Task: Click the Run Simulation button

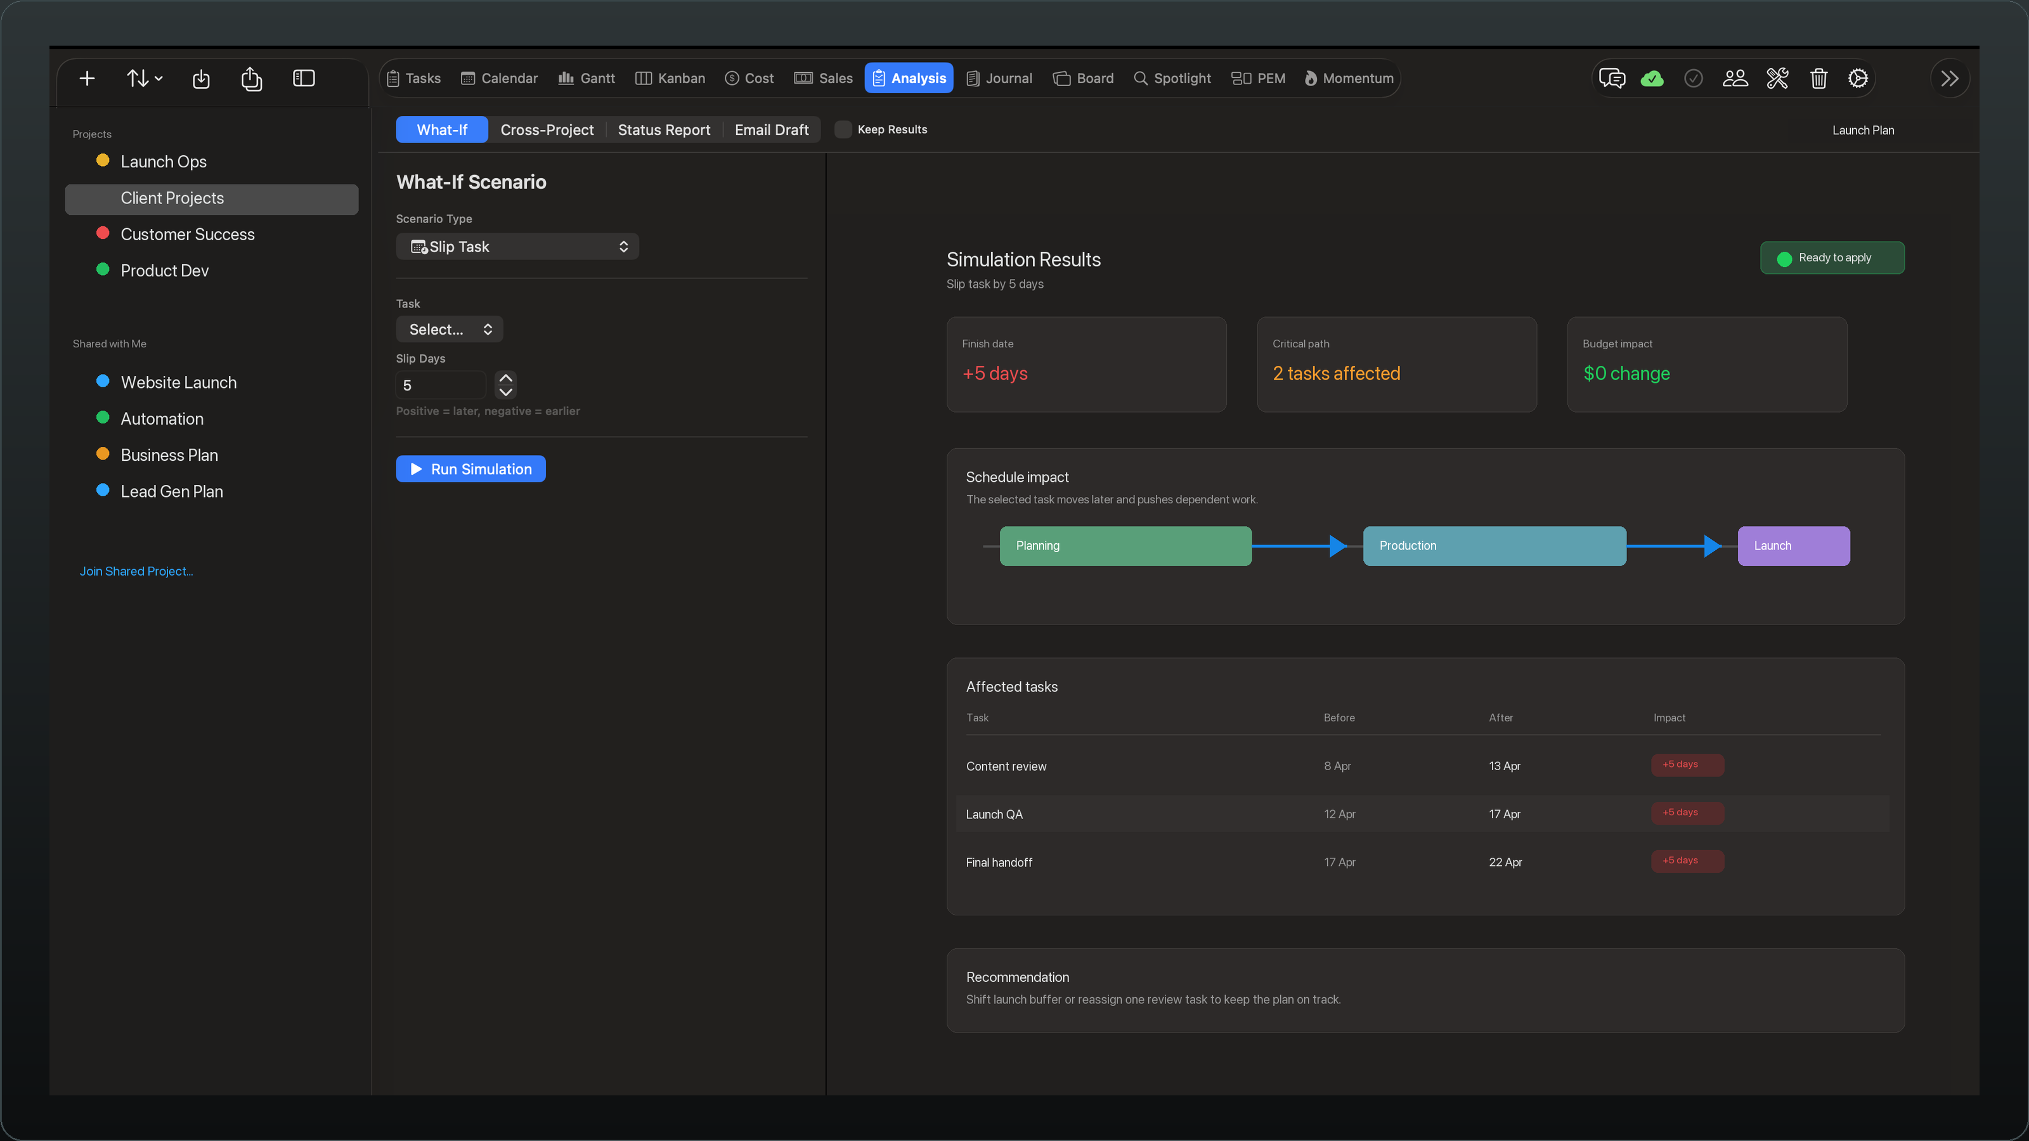Action: coord(471,469)
